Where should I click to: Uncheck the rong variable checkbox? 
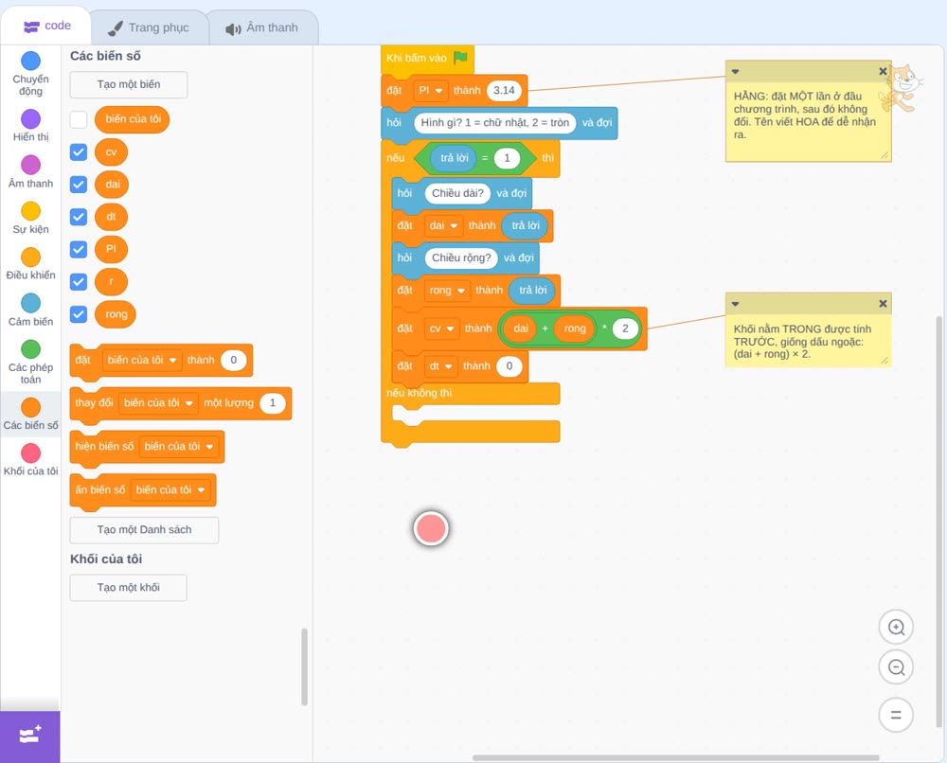pyautogui.click(x=79, y=314)
